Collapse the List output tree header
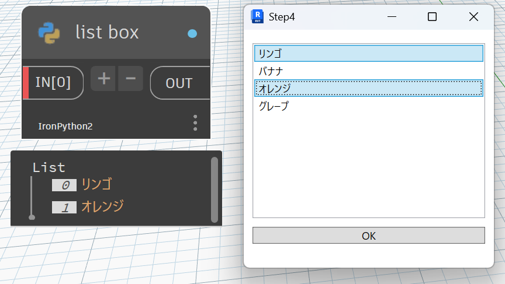This screenshot has height=284, width=505. [x=49, y=168]
